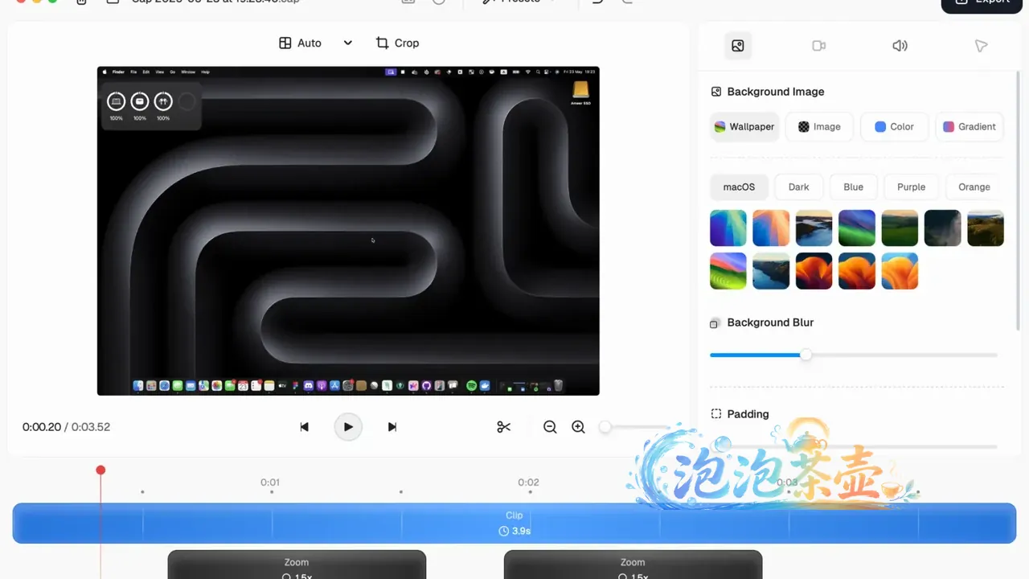Click the 0:00.20 / 0:03.52 timecode
The height and width of the screenshot is (579, 1029).
pos(66,427)
